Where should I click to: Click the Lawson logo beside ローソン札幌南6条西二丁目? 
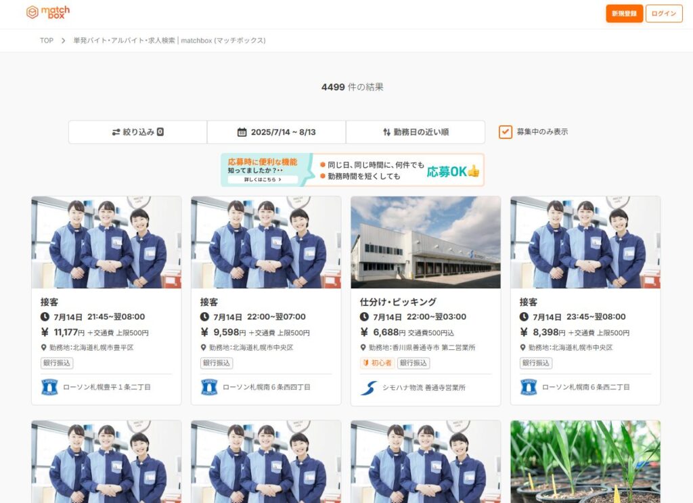click(x=529, y=387)
